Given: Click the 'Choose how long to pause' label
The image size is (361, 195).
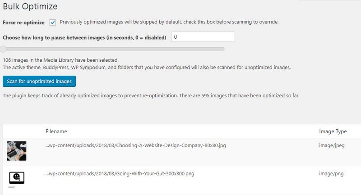Looking at the screenshot, I should tap(84, 37).
